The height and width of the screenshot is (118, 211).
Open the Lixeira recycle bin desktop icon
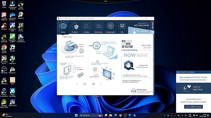pos(4,4)
